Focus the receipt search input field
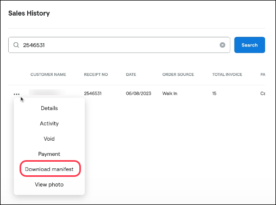The image size is (276, 205). tap(119, 45)
